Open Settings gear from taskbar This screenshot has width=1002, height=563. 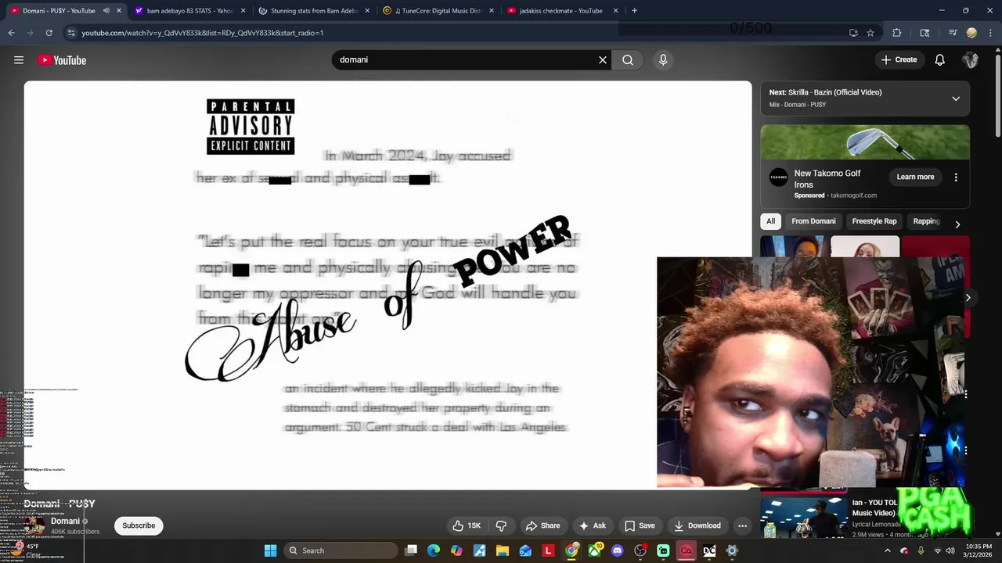[x=732, y=550]
